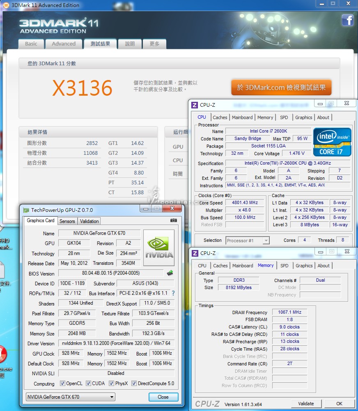
Task: Click the orange 3DMark.com view results button
Action: coord(281,87)
